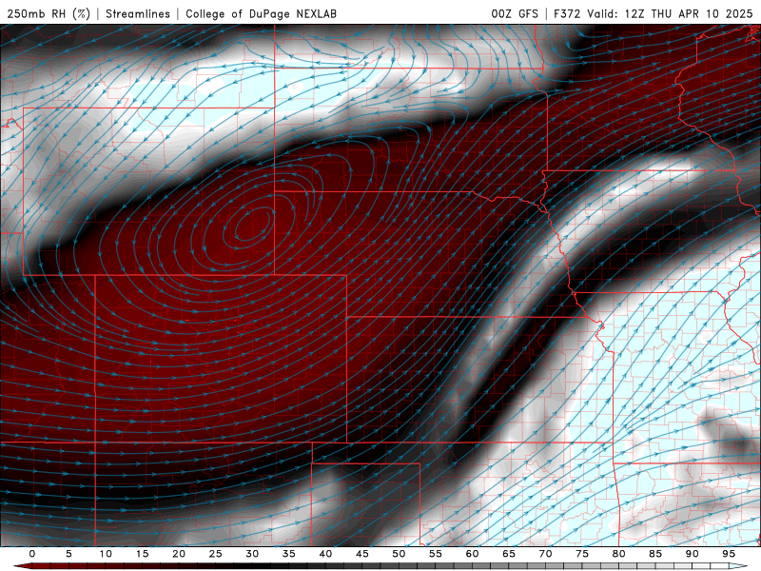Click the '250mb RH (%)' title text
The image size is (761, 571).
[49, 13]
